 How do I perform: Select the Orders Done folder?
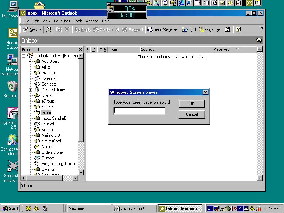(x=52, y=152)
